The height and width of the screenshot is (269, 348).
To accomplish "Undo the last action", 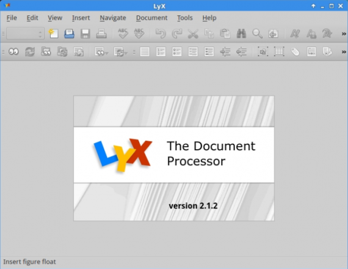I will tap(161, 34).
